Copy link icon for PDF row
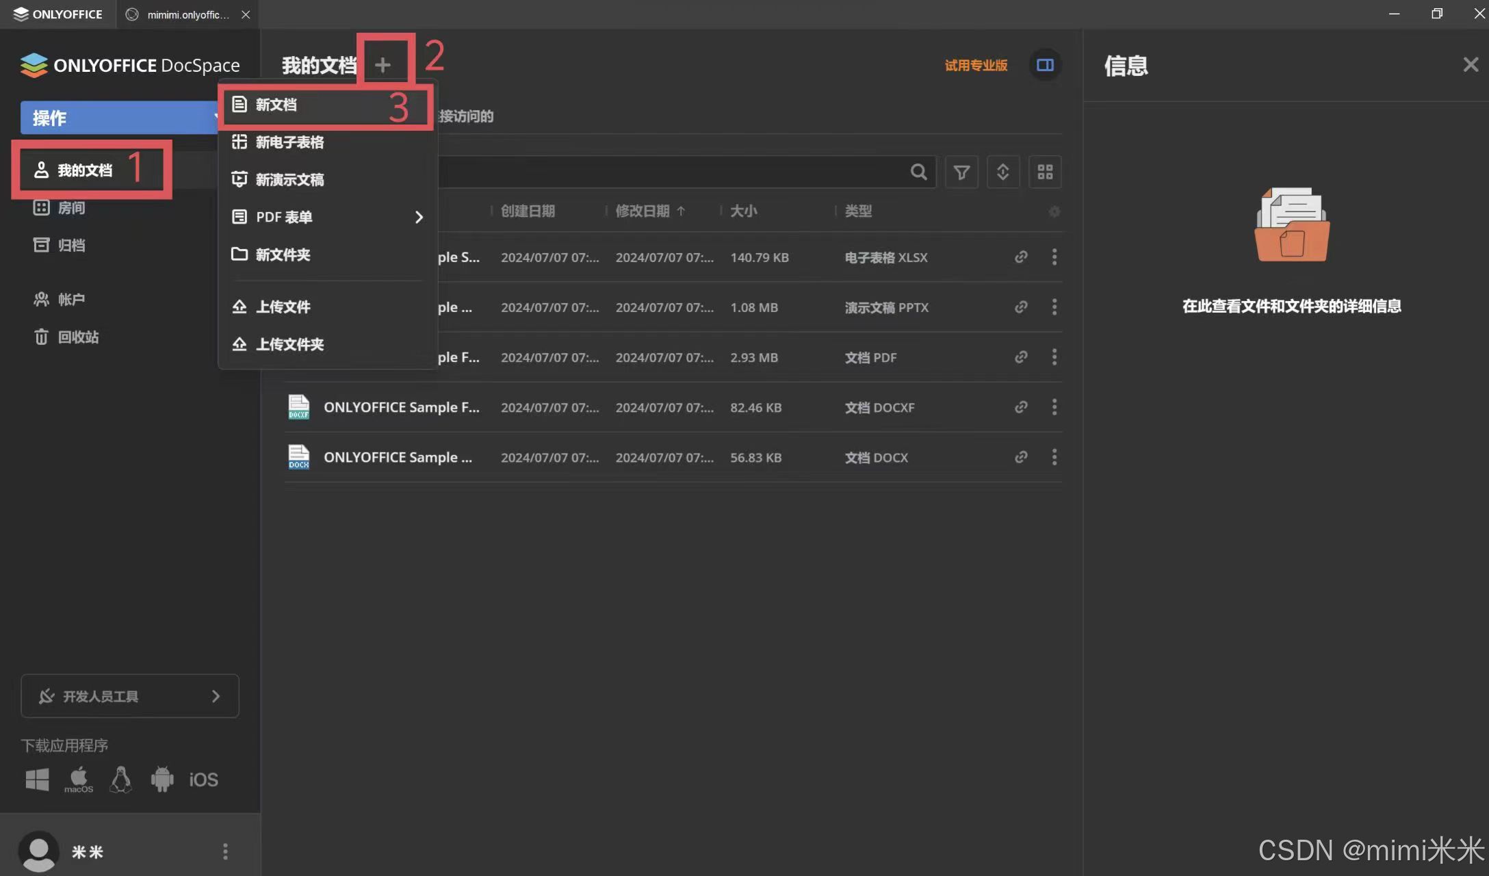This screenshot has width=1489, height=876. pyautogui.click(x=1021, y=357)
